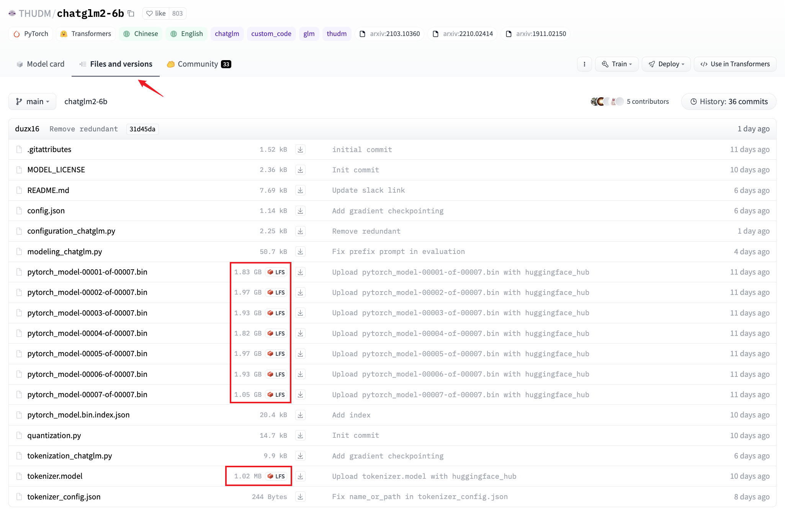Open the Deploy dropdown
The width and height of the screenshot is (785, 514).
click(x=666, y=64)
